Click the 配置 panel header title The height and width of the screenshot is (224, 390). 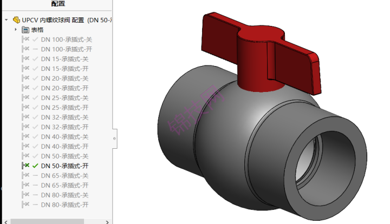(x=58, y=3)
